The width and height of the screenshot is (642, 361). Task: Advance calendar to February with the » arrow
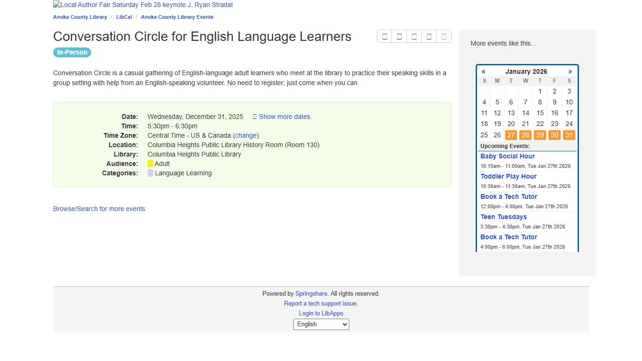pyautogui.click(x=570, y=71)
